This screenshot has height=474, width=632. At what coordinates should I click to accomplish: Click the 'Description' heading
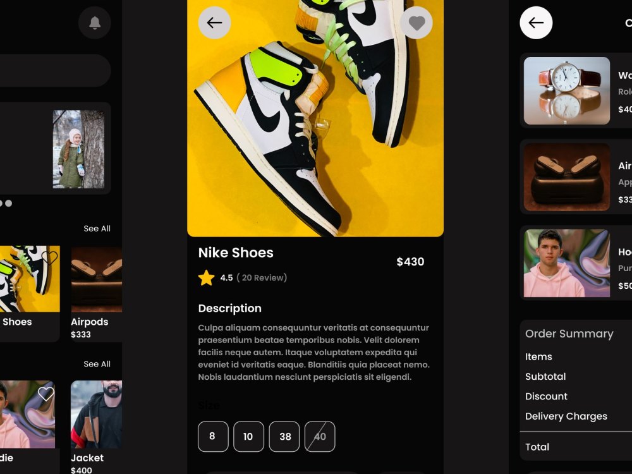pyautogui.click(x=230, y=308)
